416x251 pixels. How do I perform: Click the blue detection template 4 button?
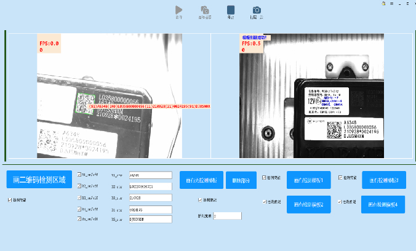(384, 204)
